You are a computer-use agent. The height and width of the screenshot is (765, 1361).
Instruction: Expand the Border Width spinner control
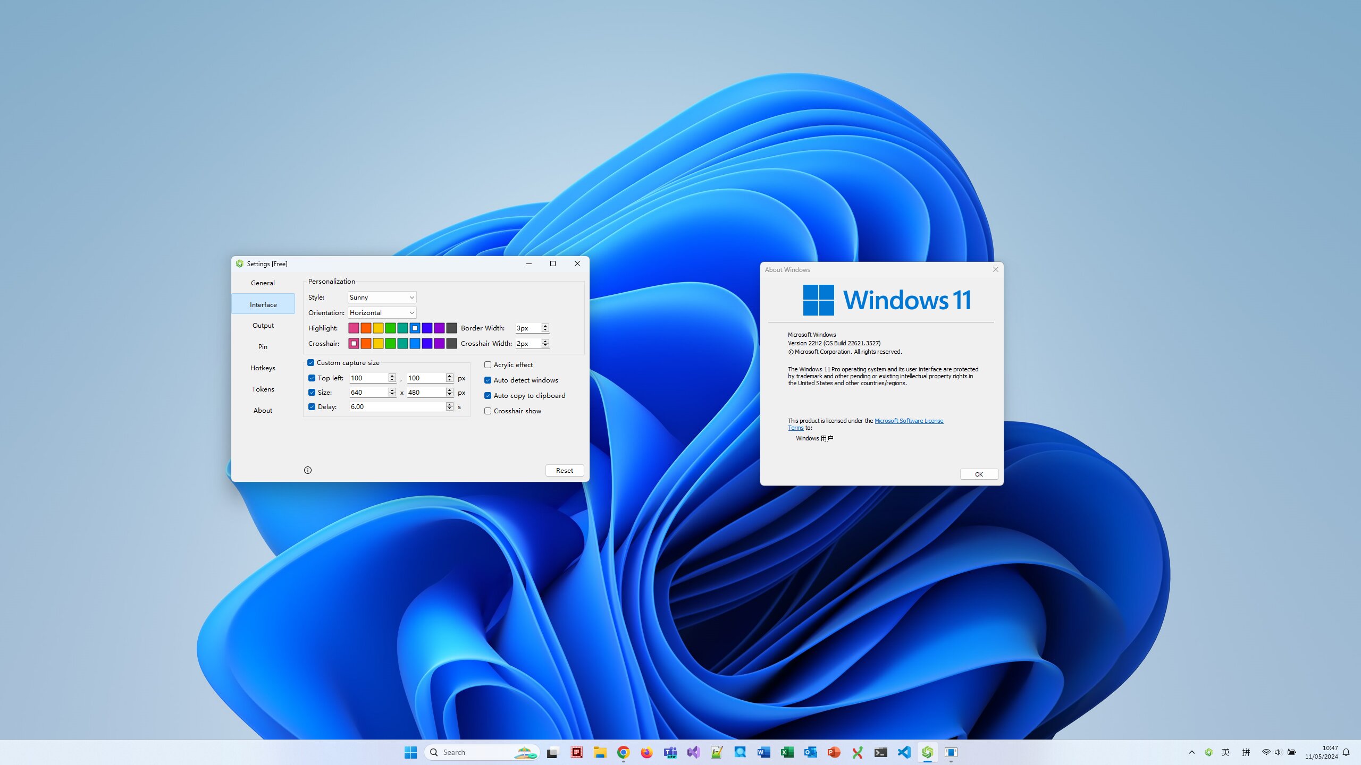(545, 325)
